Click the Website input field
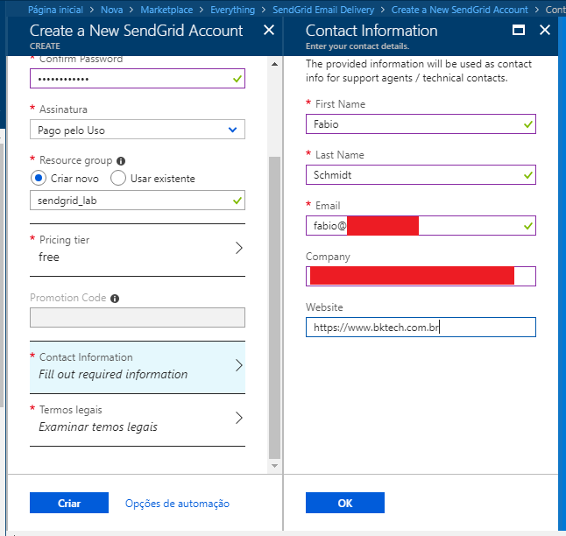This screenshot has height=536, width=566. coord(421,328)
